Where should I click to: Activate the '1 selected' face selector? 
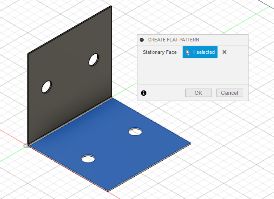pos(200,52)
